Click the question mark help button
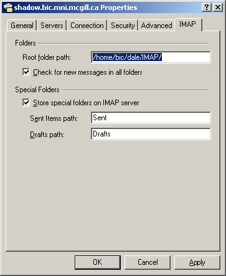The height and width of the screenshot is (276, 226). (x=207, y=7)
